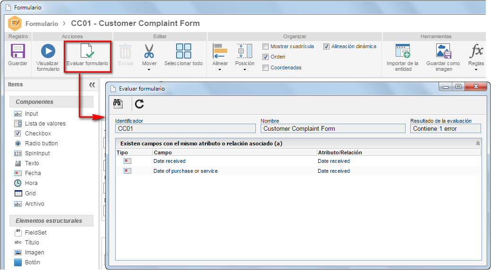Add a Título structural element
491x270 pixels.
(26, 243)
